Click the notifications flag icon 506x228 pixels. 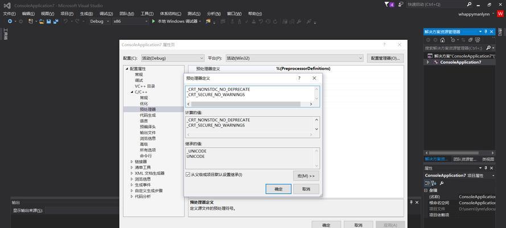(x=386, y=5)
